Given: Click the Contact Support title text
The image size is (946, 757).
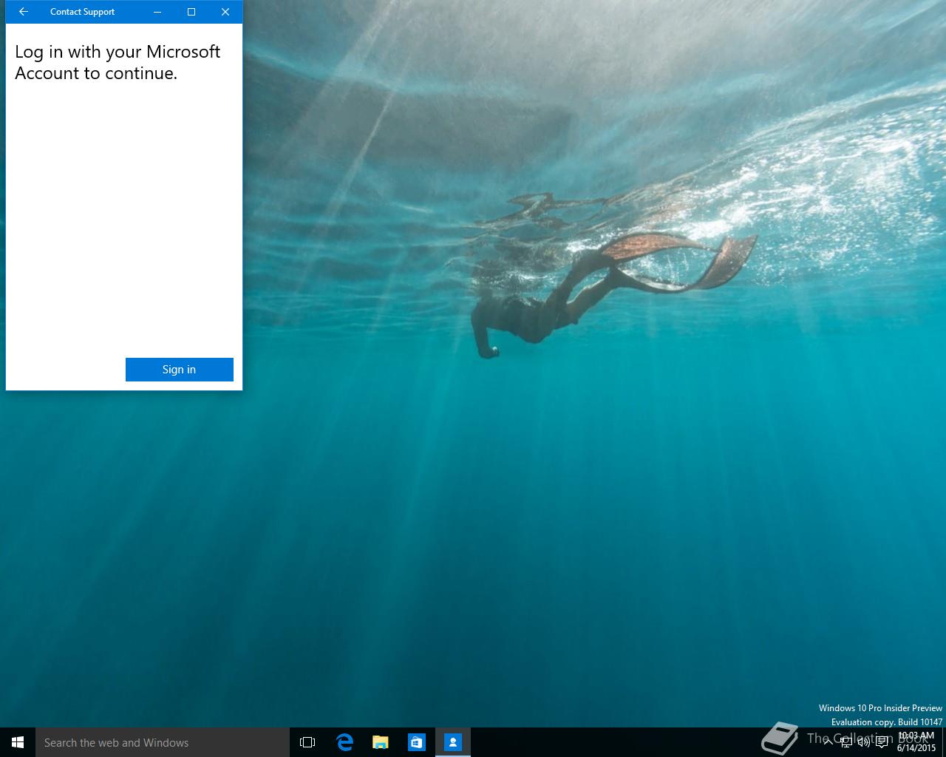Looking at the screenshot, I should click(82, 12).
